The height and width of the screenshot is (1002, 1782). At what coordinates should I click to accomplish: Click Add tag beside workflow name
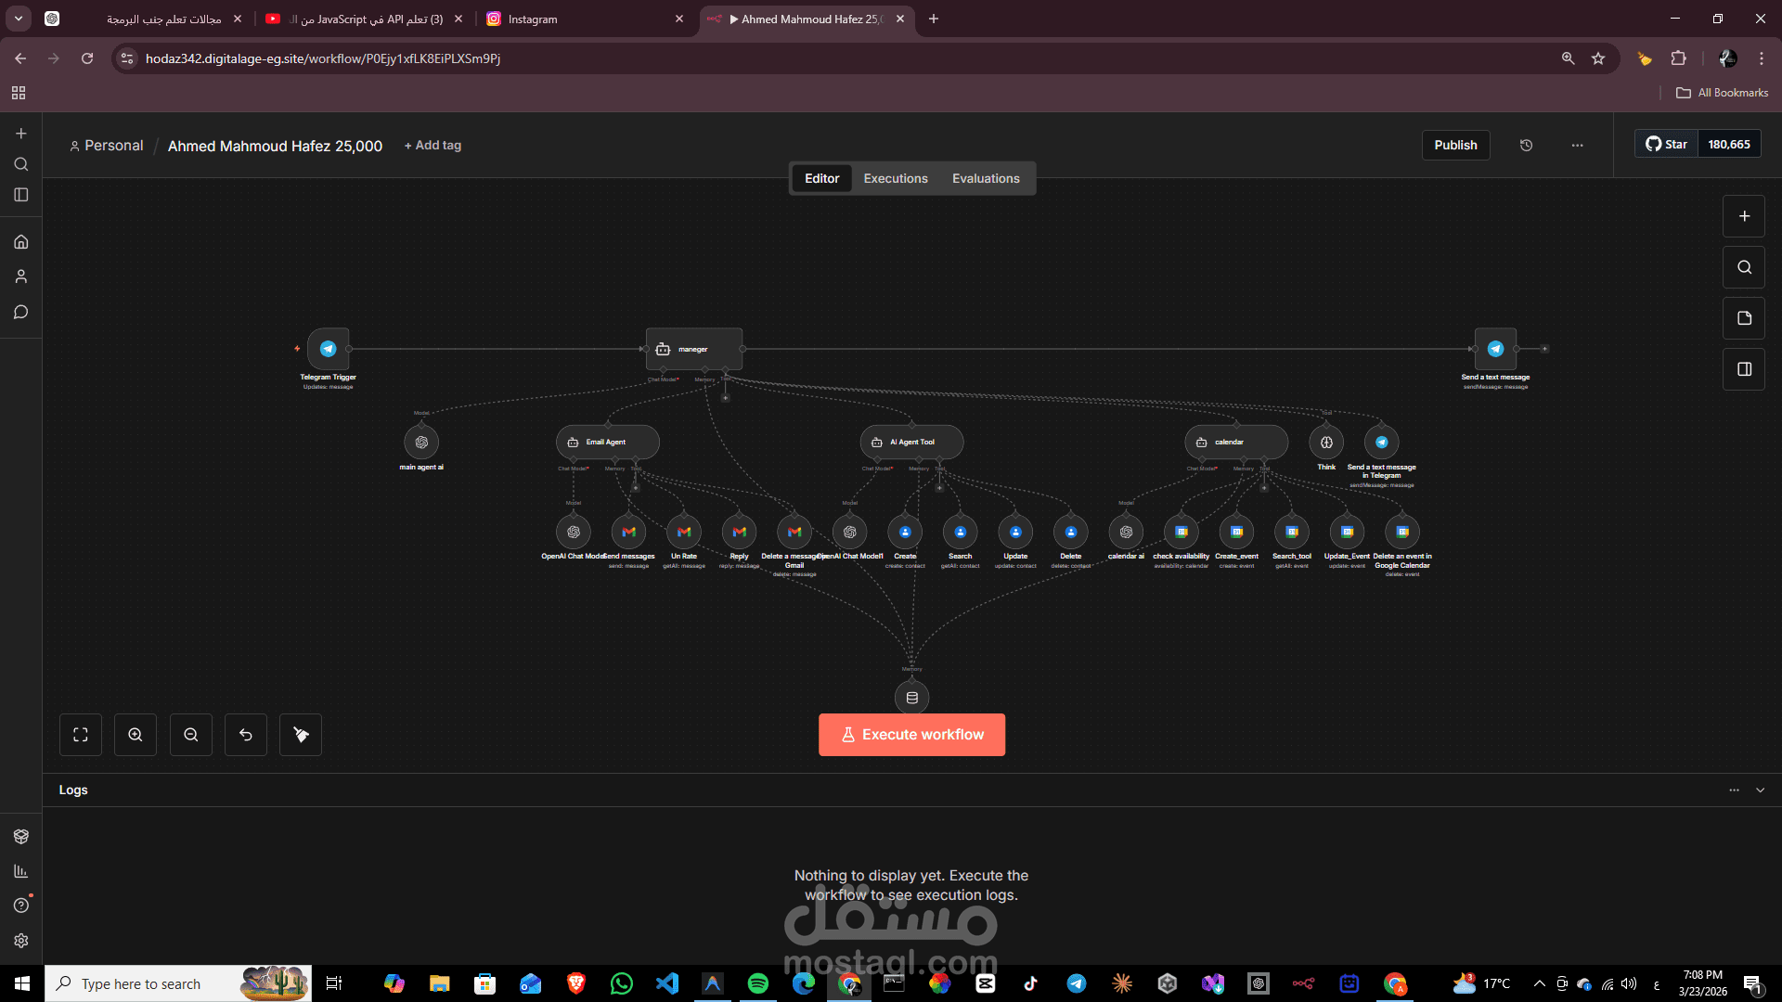[433, 146]
